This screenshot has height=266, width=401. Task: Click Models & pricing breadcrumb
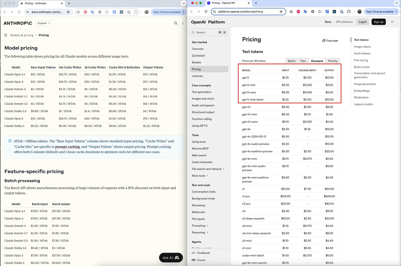click(22, 35)
